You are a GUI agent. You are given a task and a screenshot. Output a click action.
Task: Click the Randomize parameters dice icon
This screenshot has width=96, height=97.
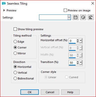(83, 17)
